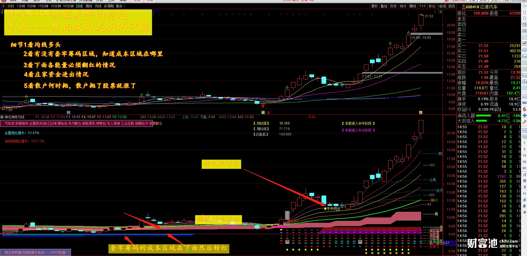The width and height of the screenshot is (527, 256).
Task: Select N custom period in right sidebar
Action: click(525, 194)
